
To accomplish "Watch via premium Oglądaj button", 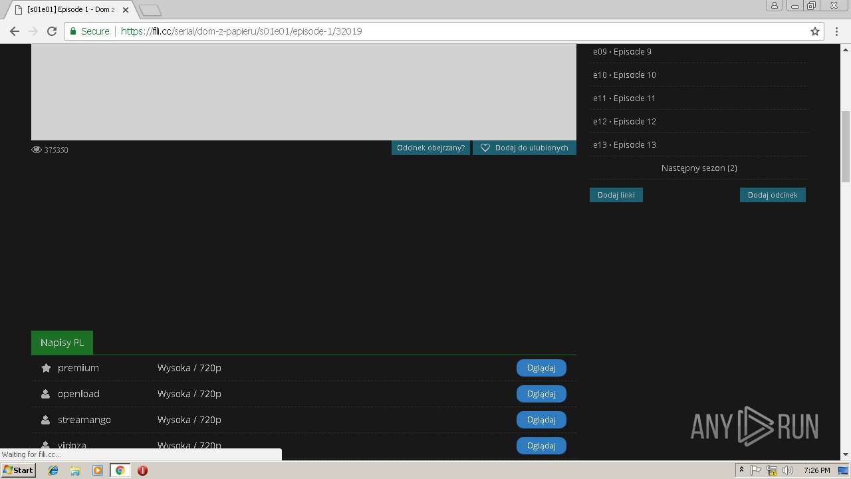I will click(541, 368).
